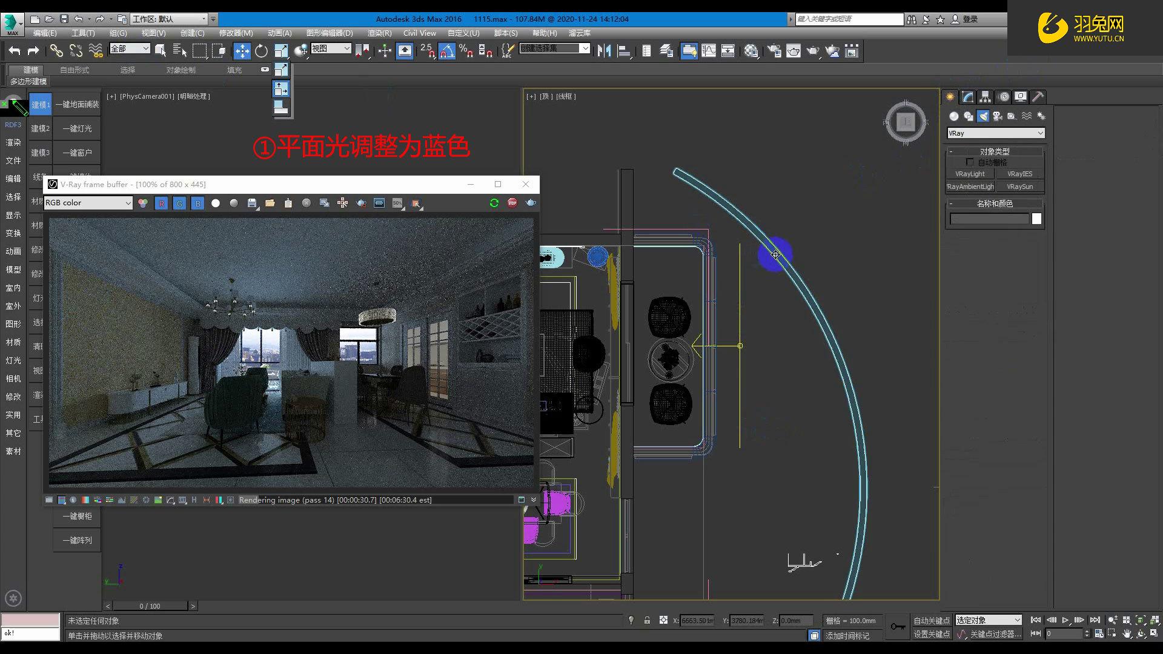Collapse the 对象类型 rollout
Image resolution: width=1163 pixels, height=654 pixels.
pos(950,151)
